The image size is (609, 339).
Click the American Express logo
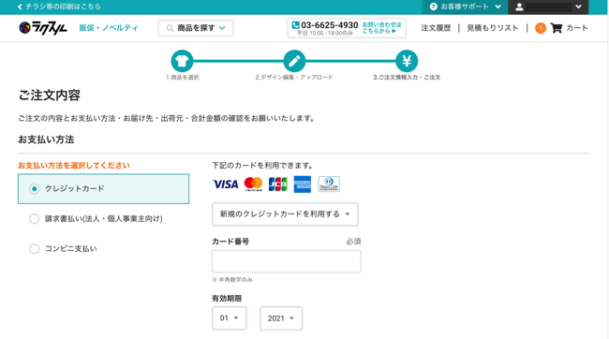click(303, 184)
